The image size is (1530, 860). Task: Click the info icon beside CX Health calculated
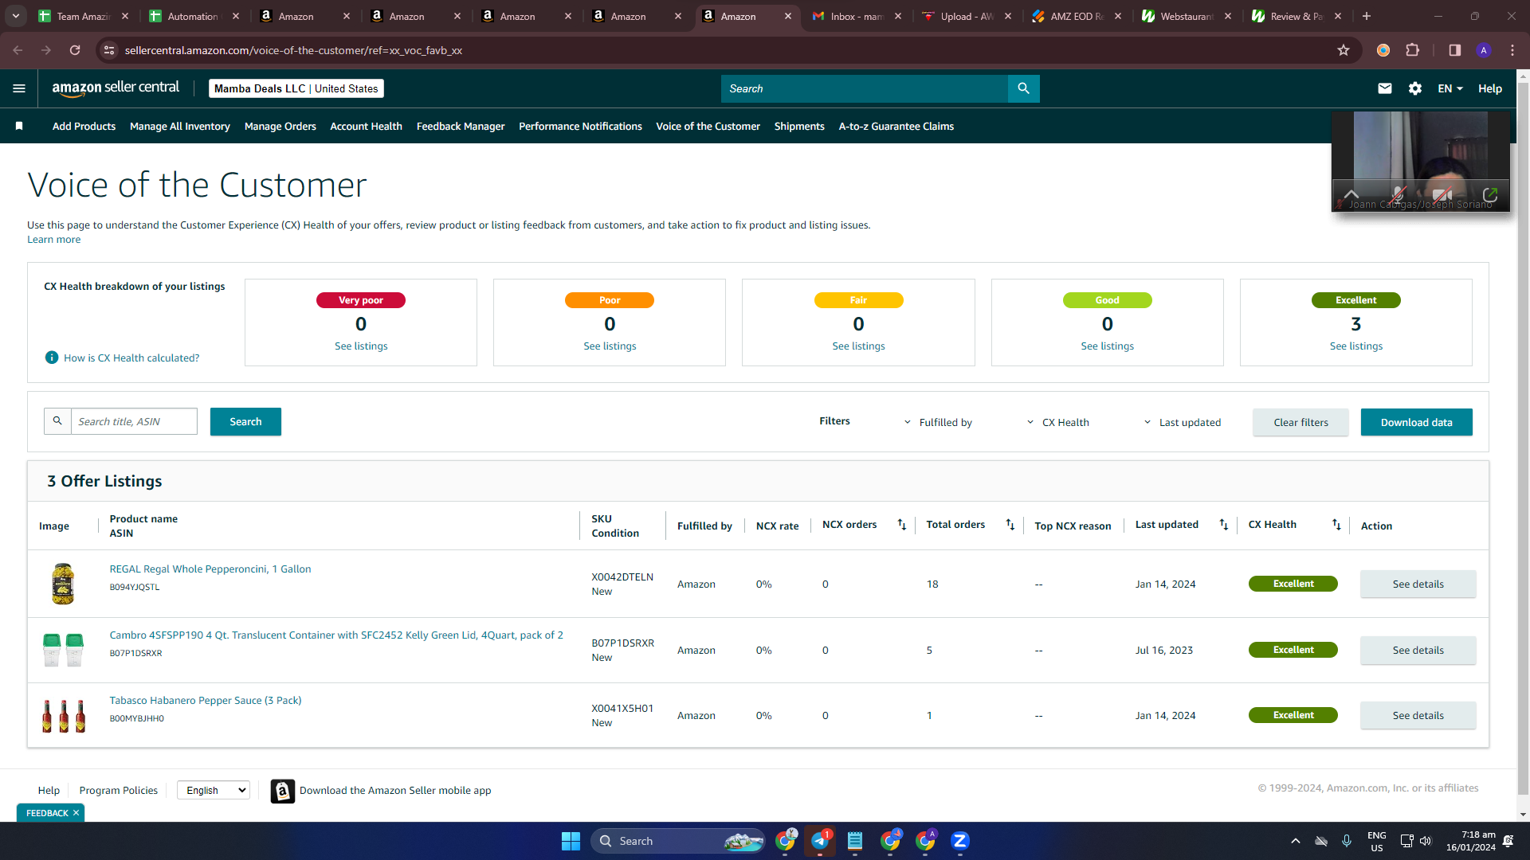pyautogui.click(x=52, y=358)
